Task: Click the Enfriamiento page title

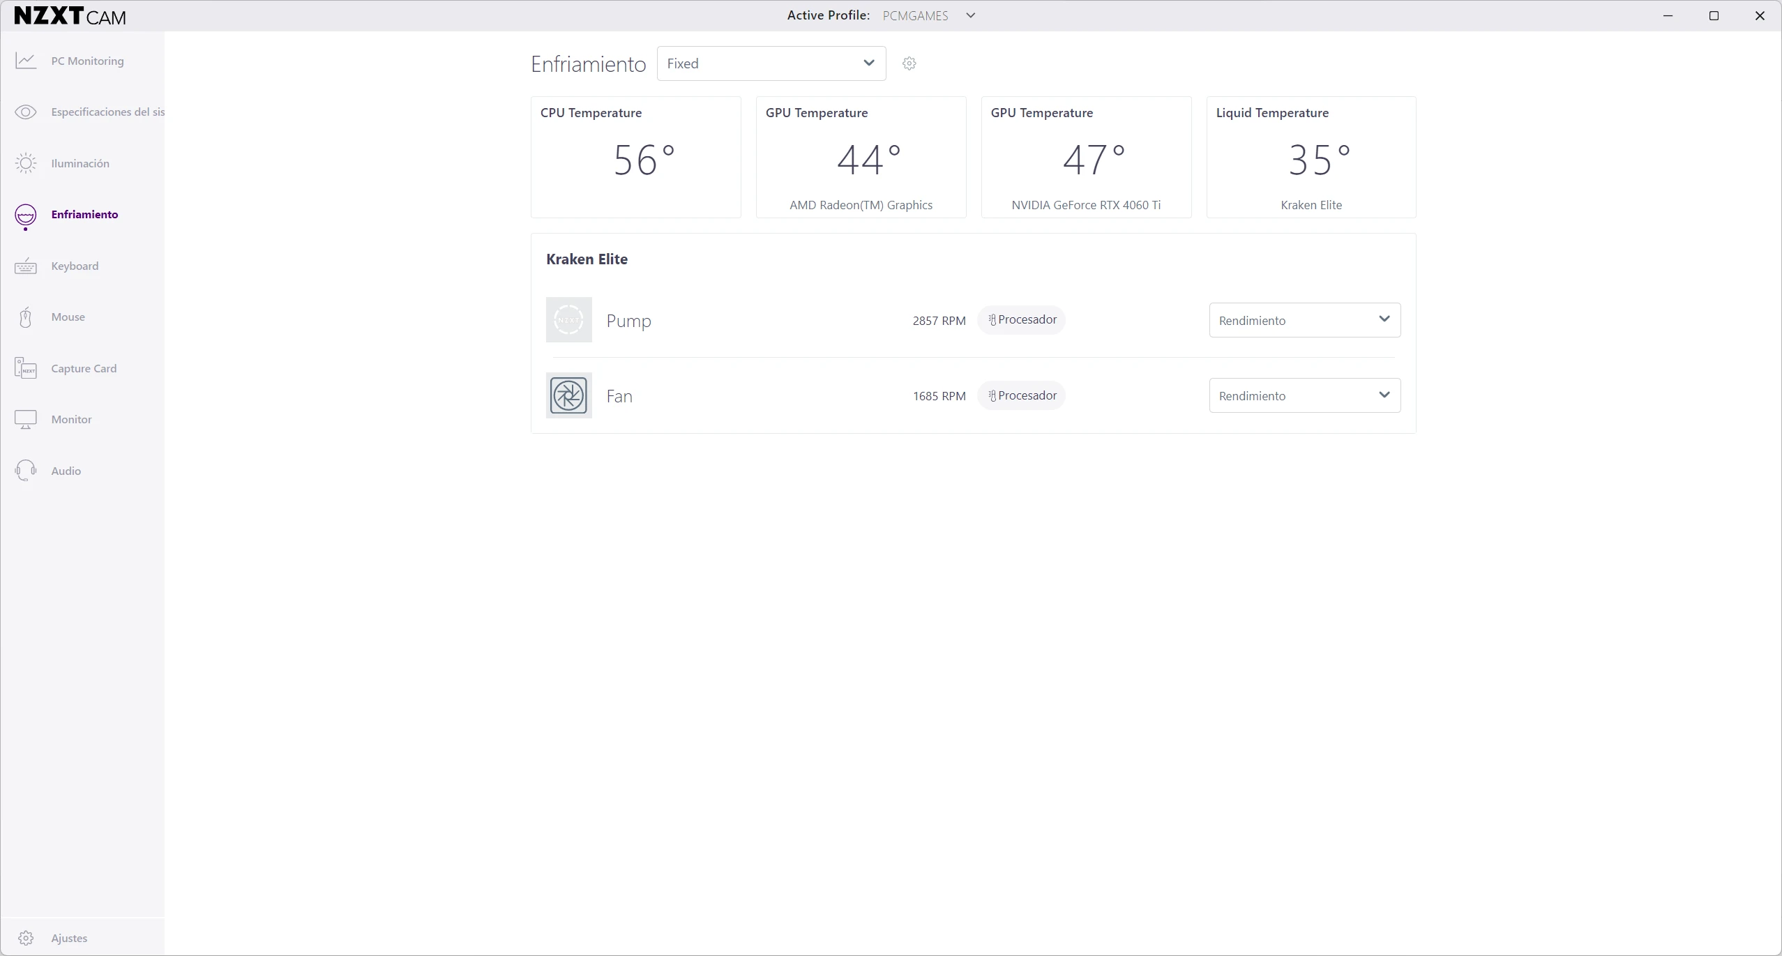Action: coord(588,64)
